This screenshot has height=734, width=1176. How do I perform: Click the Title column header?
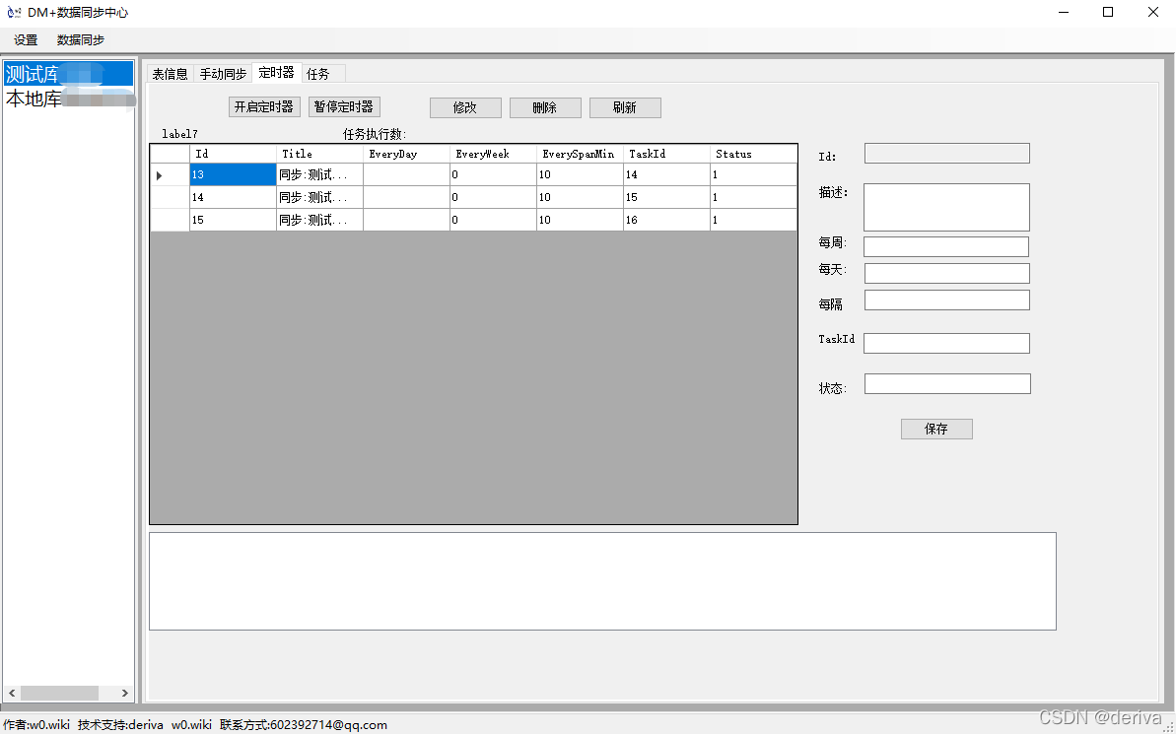pos(319,154)
